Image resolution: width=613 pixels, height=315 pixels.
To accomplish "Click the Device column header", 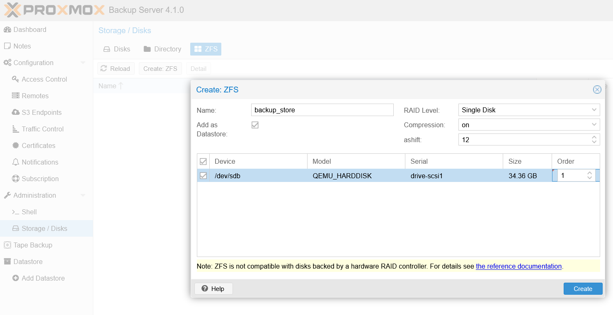I will 259,161.
